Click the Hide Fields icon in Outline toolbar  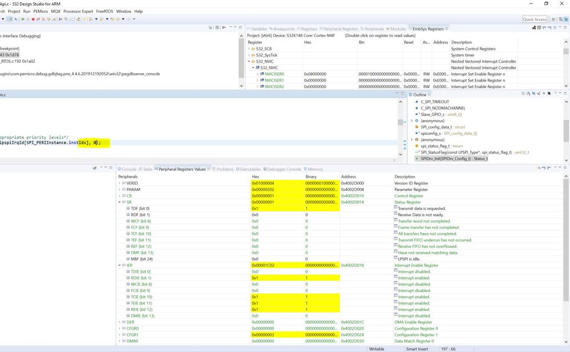pyautogui.click(x=533, y=94)
